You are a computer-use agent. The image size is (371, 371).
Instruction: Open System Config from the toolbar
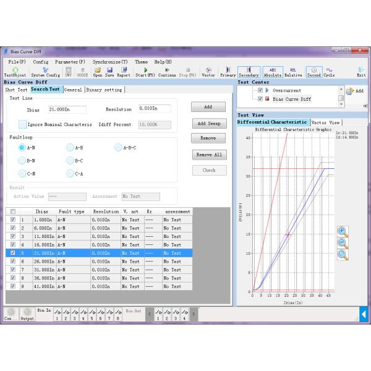coord(46,71)
